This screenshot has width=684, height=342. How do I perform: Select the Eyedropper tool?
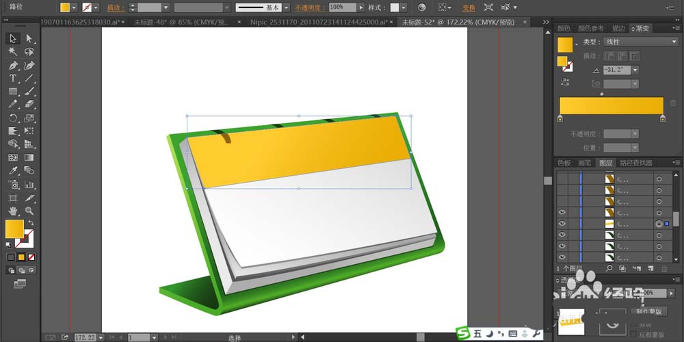12,170
